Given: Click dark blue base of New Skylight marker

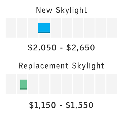Looking at the screenshot, I should (x=44, y=32).
